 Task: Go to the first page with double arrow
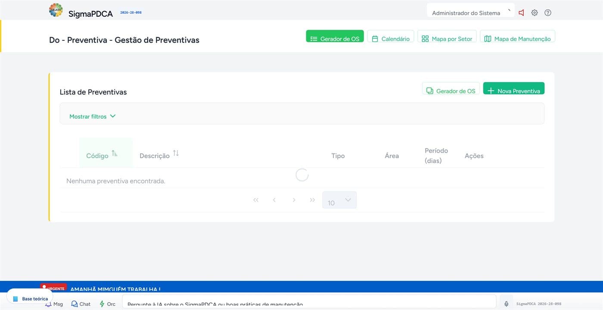(x=256, y=200)
